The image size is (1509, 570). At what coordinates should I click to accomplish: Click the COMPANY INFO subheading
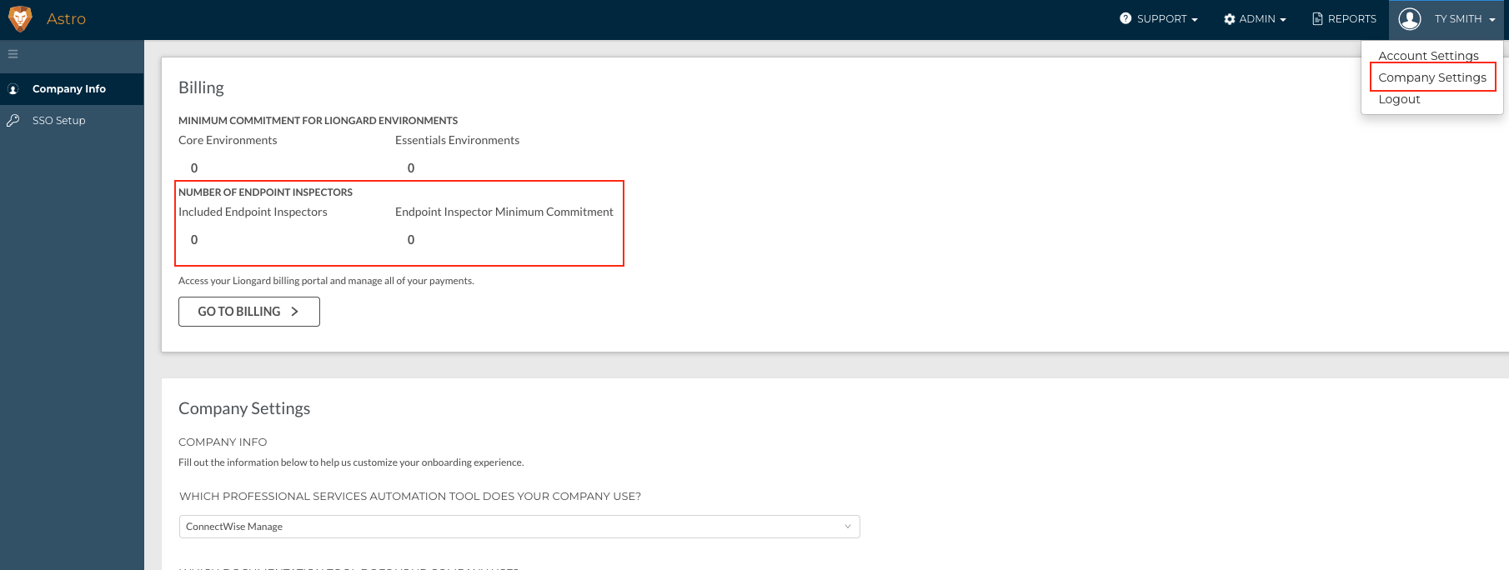click(223, 442)
